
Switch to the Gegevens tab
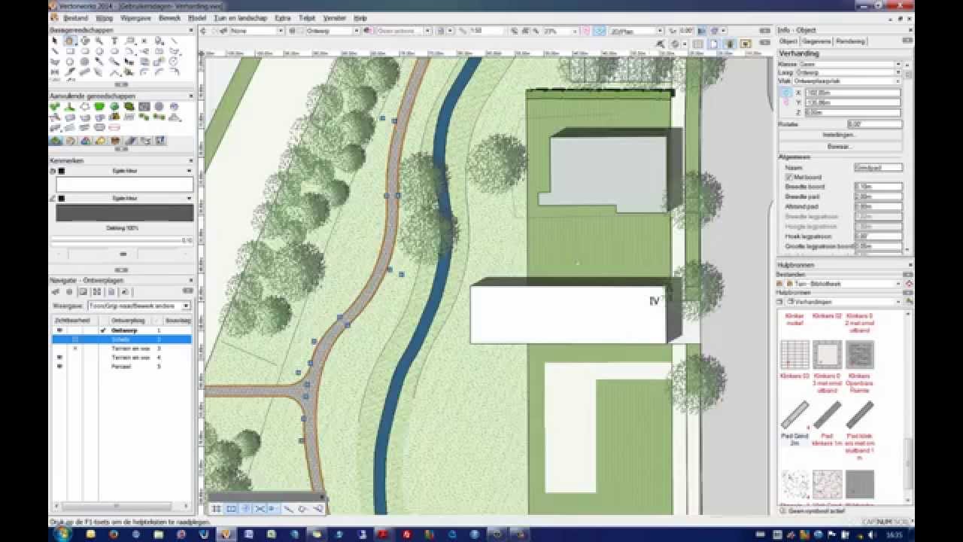coord(816,41)
